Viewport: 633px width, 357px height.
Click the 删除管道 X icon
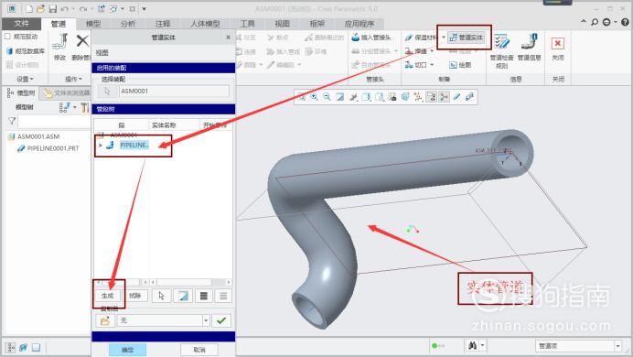pyautogui.click(x=82, y=41)
